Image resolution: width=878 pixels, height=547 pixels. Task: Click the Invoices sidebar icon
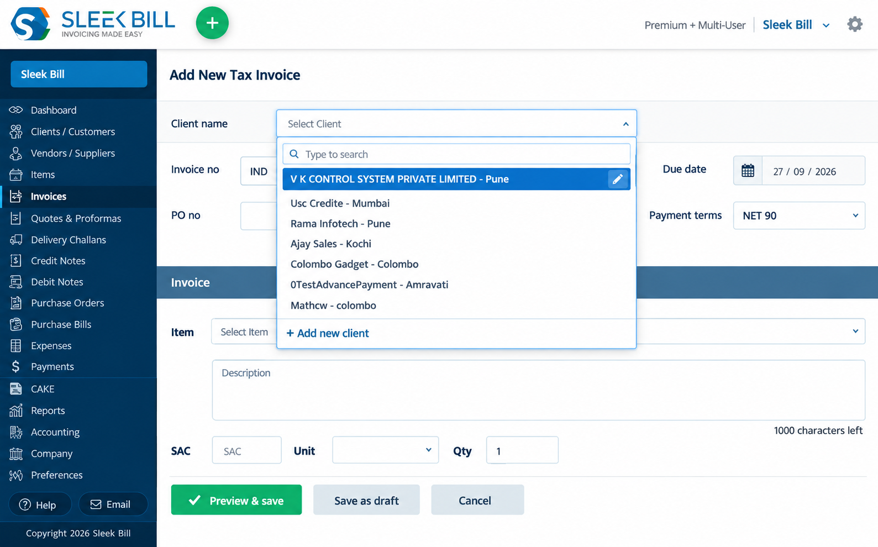[16, 196]
